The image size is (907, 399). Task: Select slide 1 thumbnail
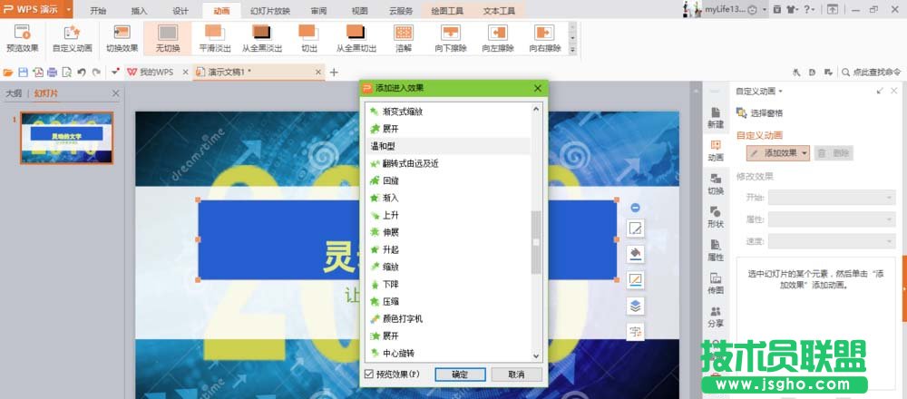point(67,138)
